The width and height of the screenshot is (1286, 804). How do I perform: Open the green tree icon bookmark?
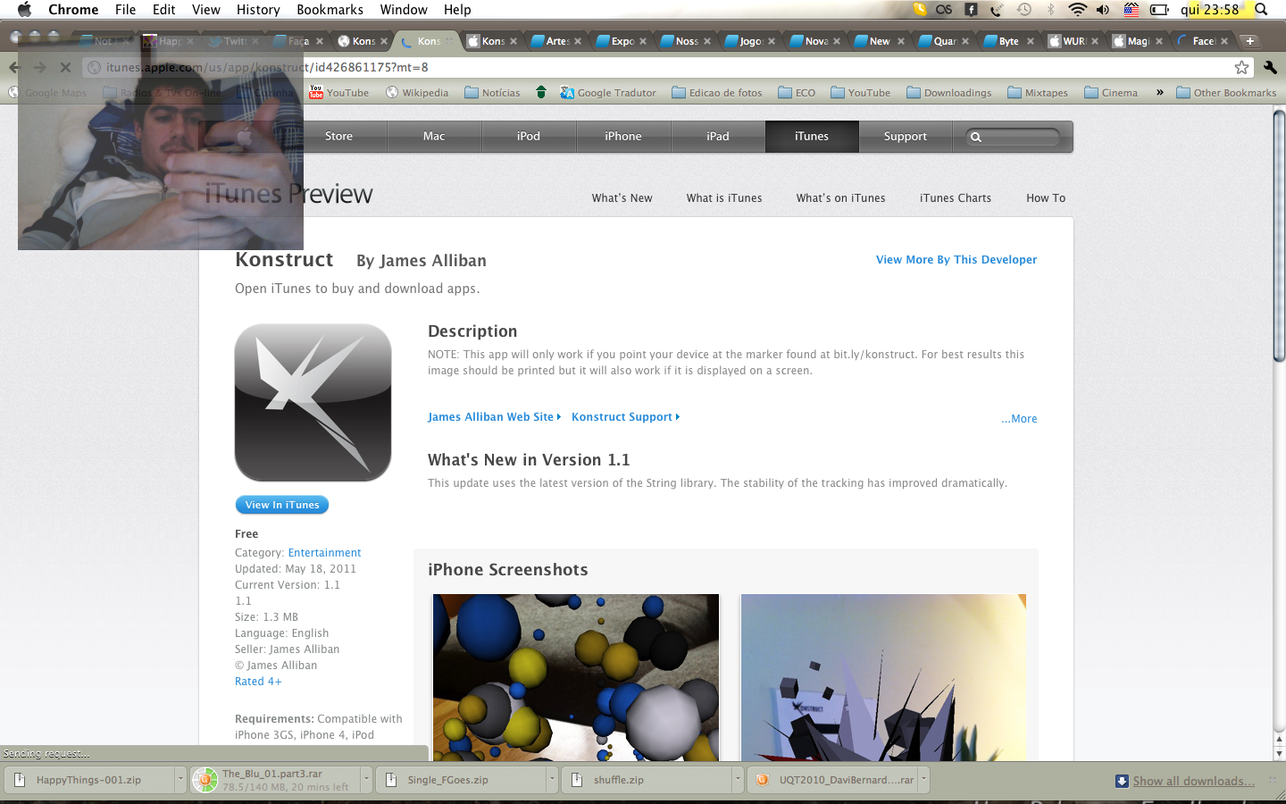coord(540,92)
